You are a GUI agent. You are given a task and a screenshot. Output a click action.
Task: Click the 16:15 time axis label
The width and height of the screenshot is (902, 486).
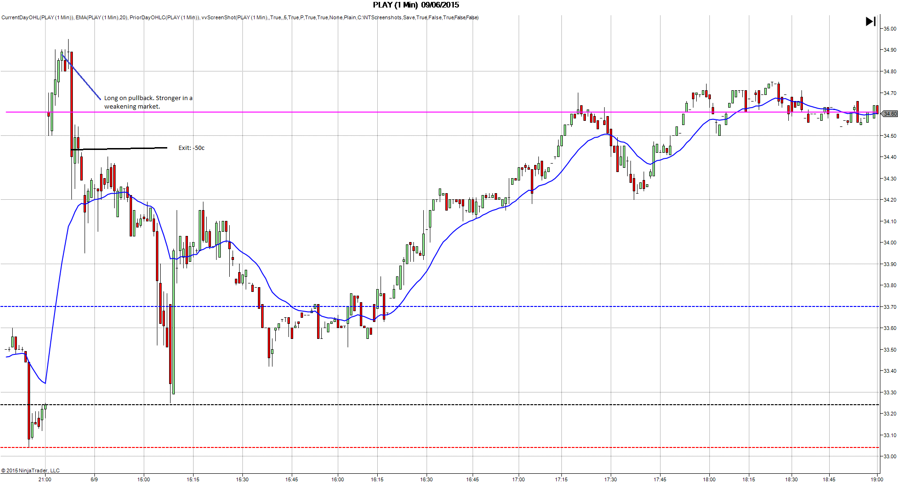click(377, 479)
